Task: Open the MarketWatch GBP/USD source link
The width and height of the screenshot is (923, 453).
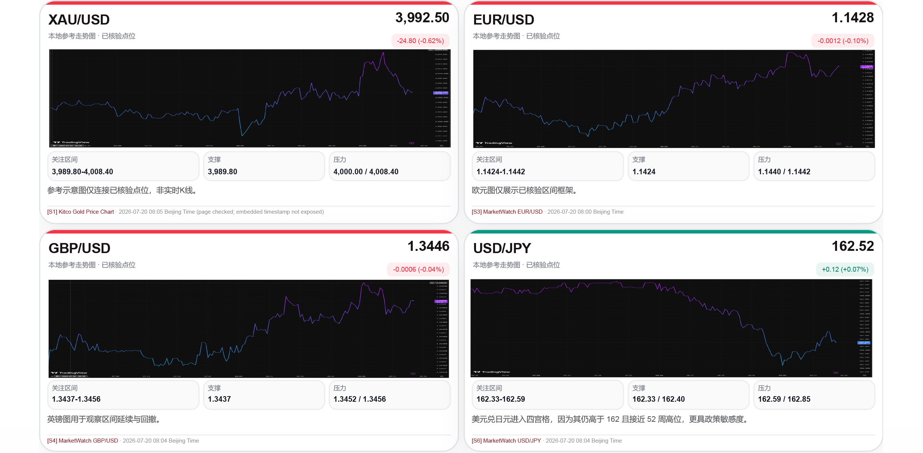Action: click(x=83, y=441)
